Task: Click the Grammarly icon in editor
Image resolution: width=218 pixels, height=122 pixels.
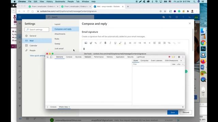Action: (x=186, y=72)
